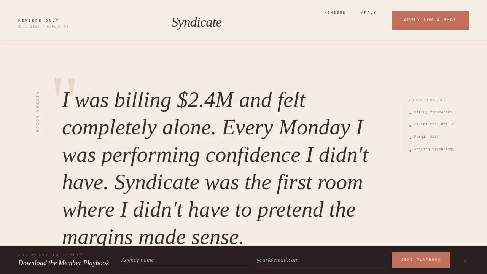Select the Client fire drills item
Screen dimensions: 487x274
(x=434, y=124)
